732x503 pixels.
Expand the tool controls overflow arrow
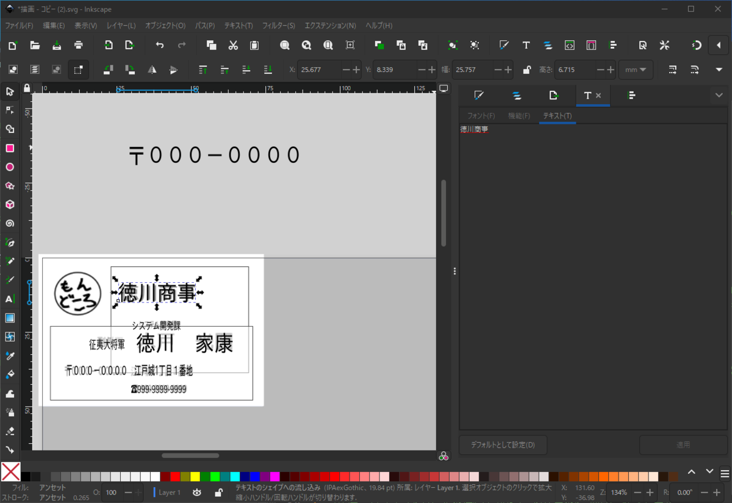(719, 70)
